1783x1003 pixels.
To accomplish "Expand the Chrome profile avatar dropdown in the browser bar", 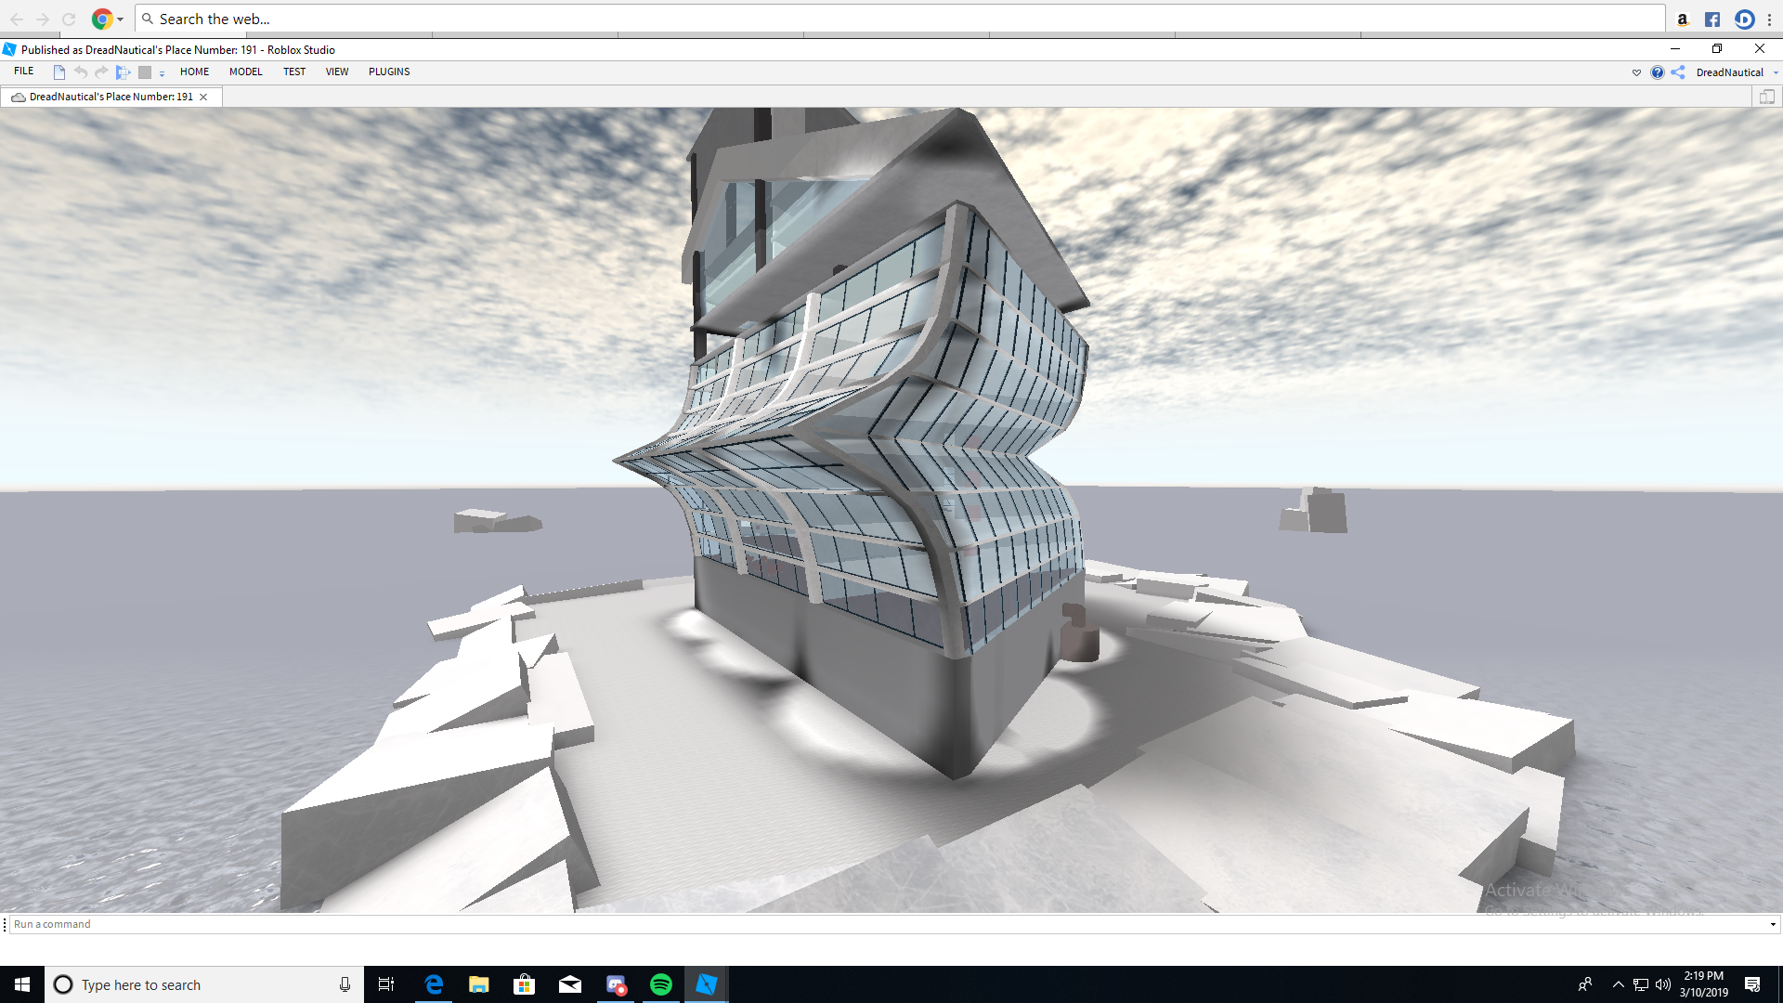I will tap(119, 19).
